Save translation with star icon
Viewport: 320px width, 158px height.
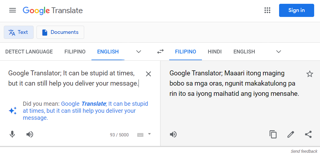pos(309,74)
